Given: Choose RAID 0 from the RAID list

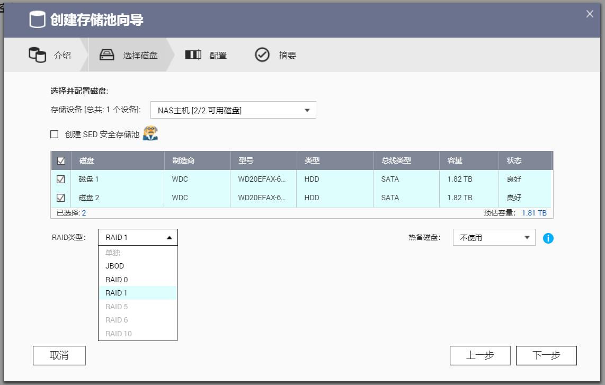Looking at the screenshot, I should 118,279.
